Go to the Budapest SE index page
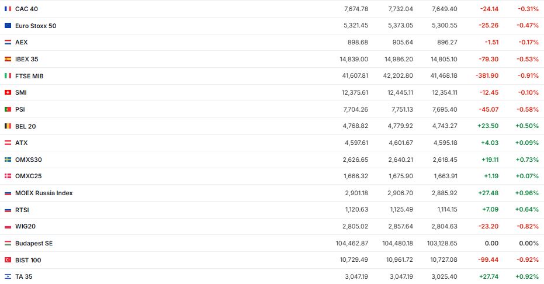Image resolution: width=544 pixels, height=284 pixels. [x=34, y=243]
